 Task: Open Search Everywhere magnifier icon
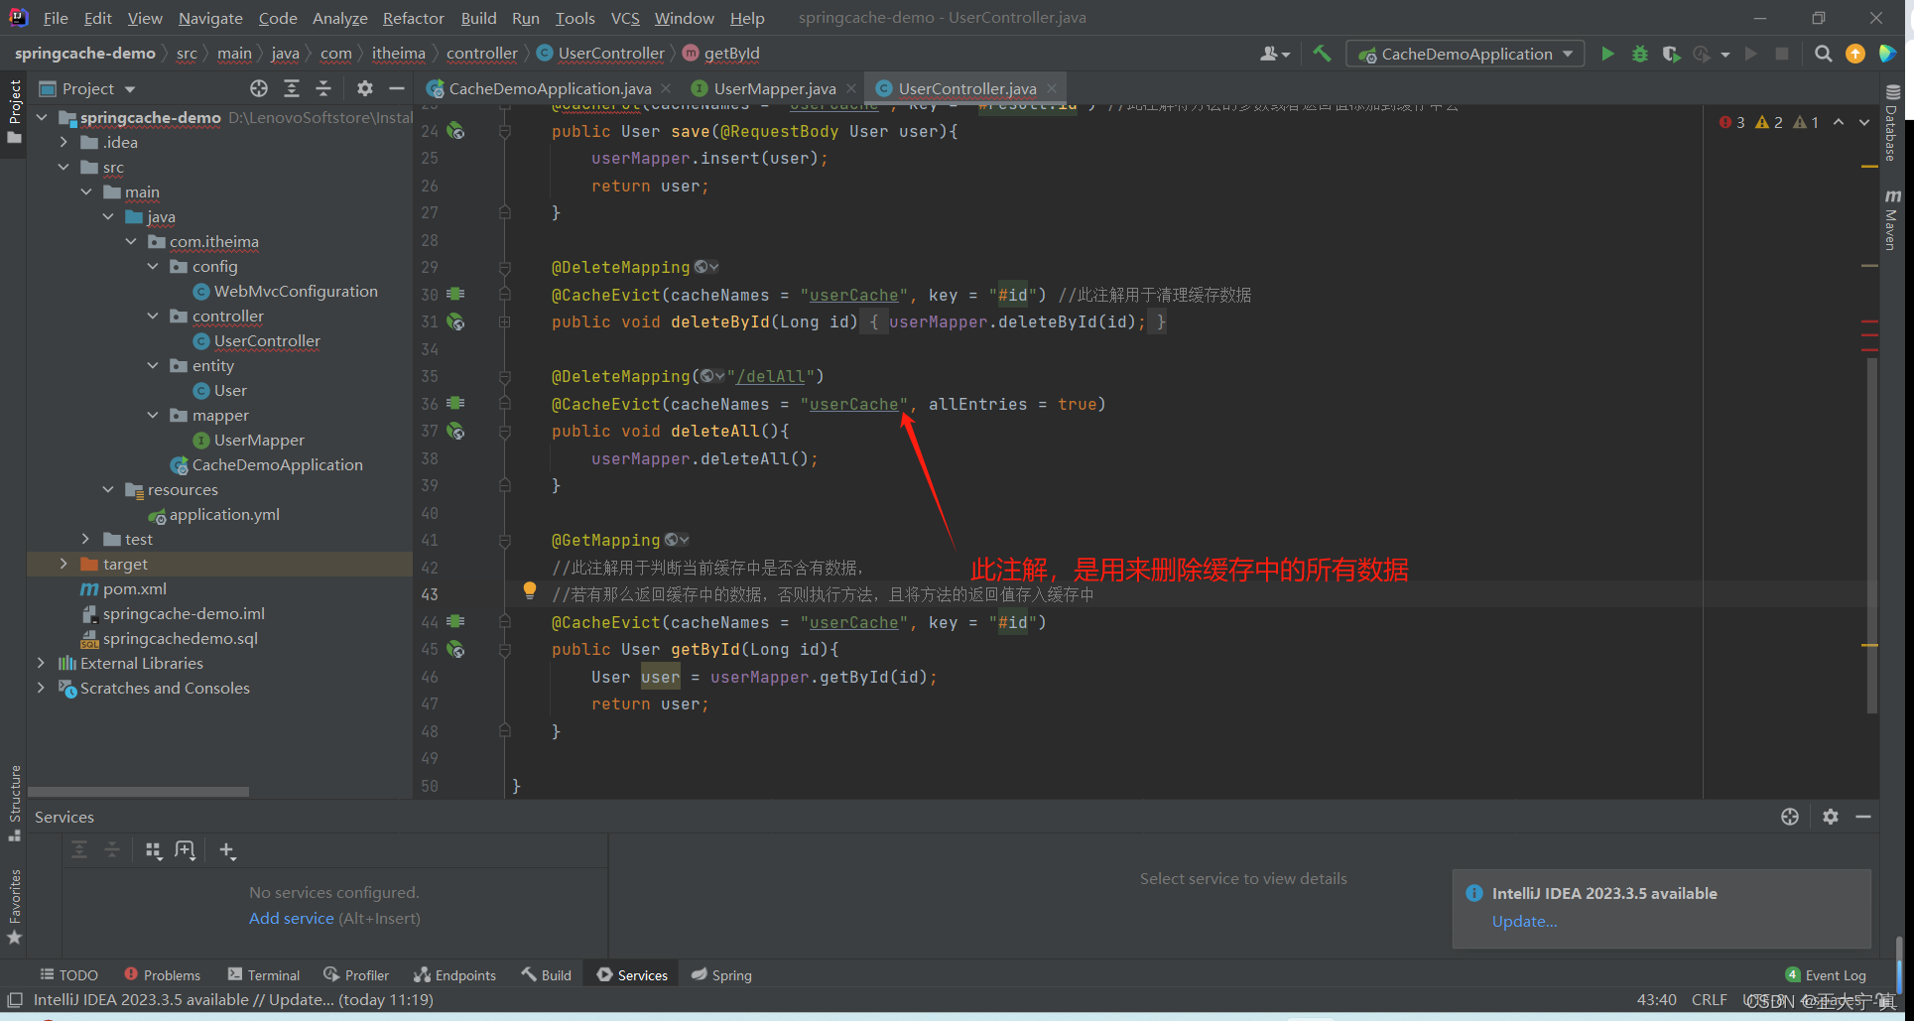tap(1823, 54)
